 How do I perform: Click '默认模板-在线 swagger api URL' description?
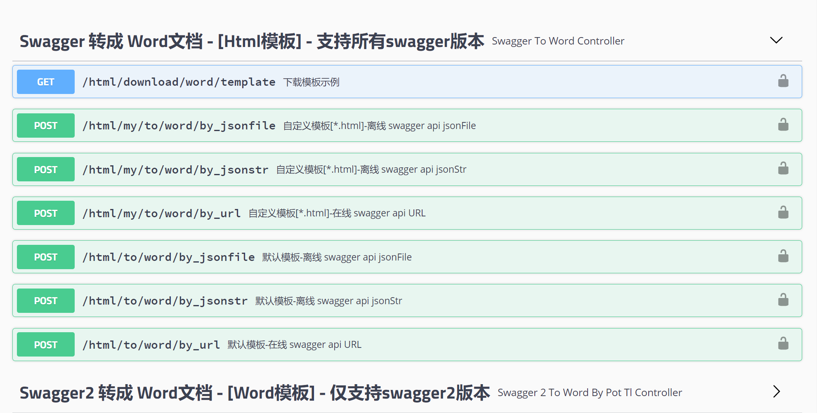[294, 345]
